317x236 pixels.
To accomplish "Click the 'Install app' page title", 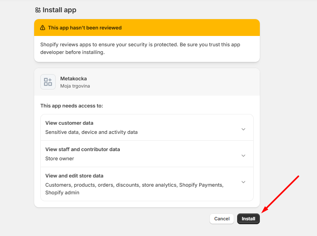I will [x=59, y=10].
